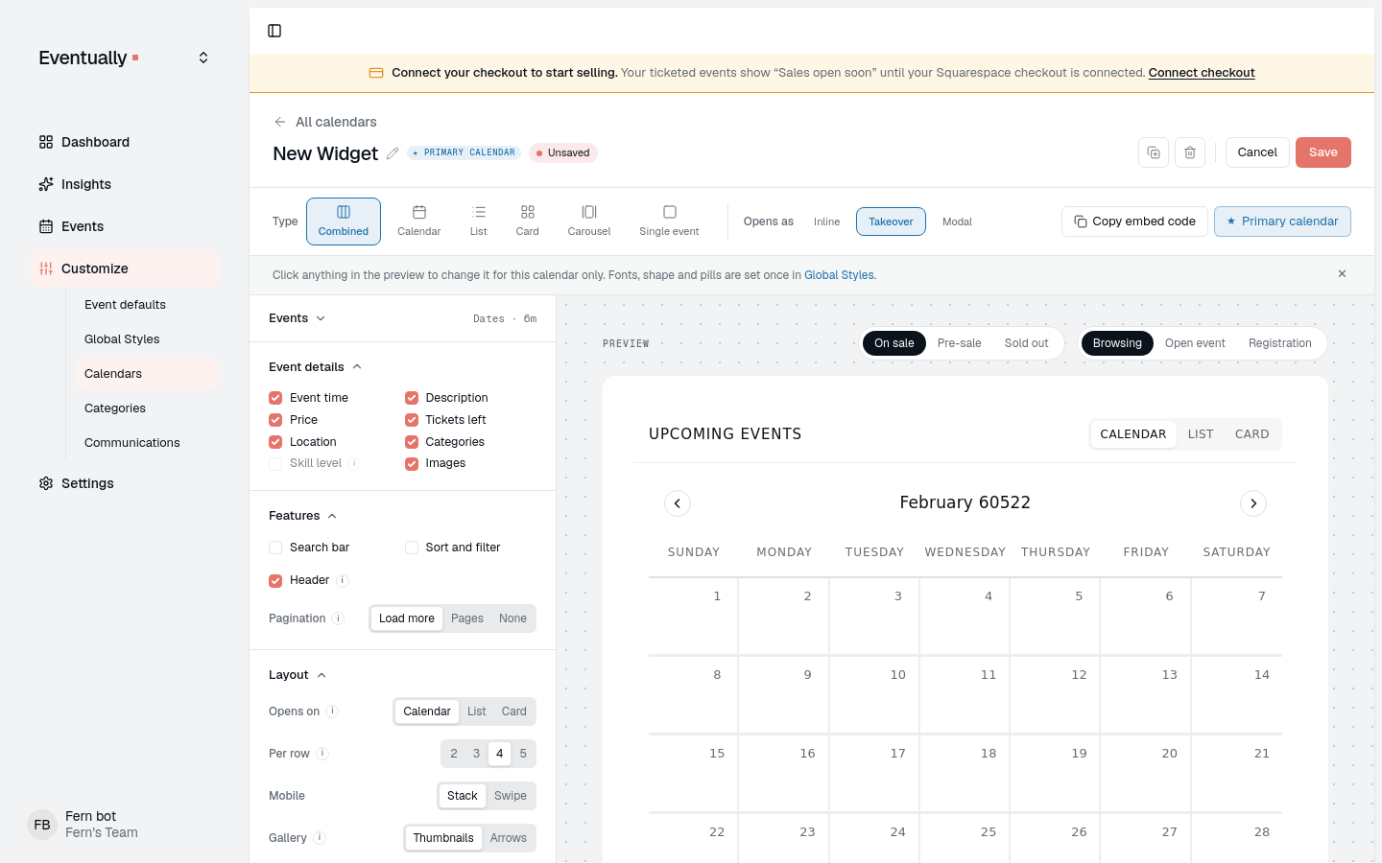Open Insights in the sidebar
The width and height of the screenshot is (1382, 863).
pos(125,184)
